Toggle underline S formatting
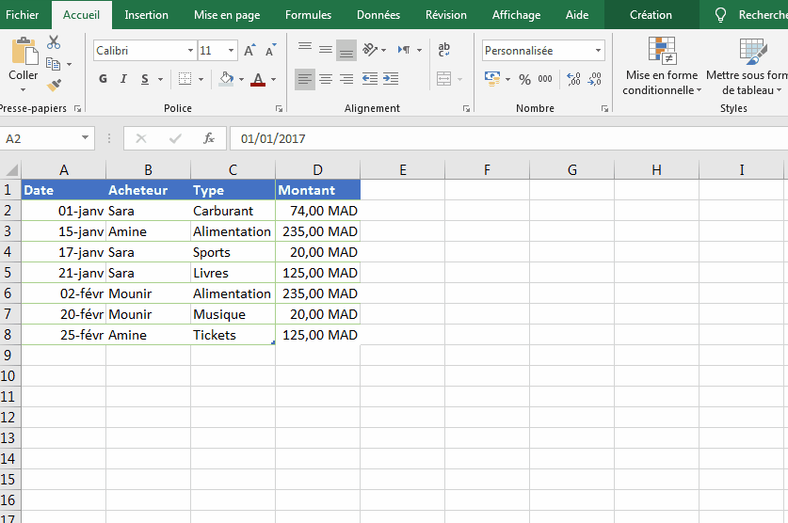The height and width of the screenshot is (523, 788). click(145, 79)
